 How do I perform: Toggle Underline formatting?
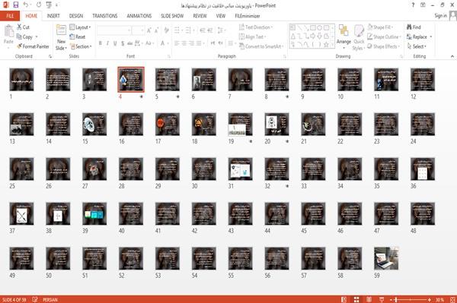tap(115, 43)
